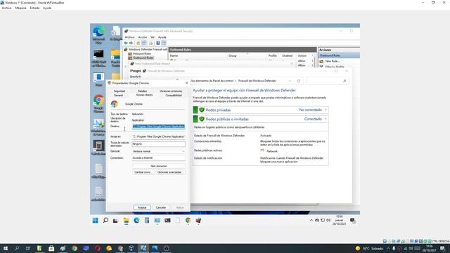
Task: Click Task View icon on guest taskbar
Action: point(115,220)
